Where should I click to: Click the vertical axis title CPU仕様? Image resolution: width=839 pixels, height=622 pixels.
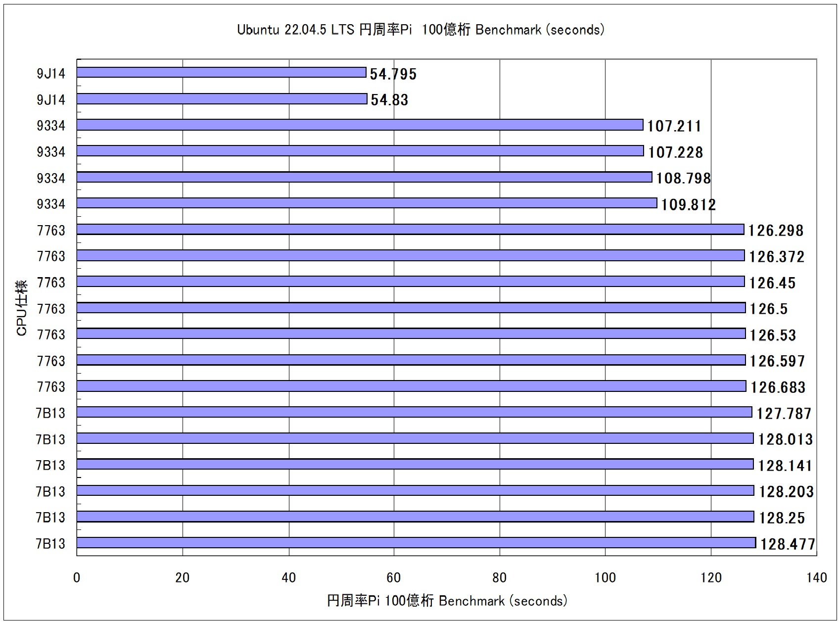(22, 308)
